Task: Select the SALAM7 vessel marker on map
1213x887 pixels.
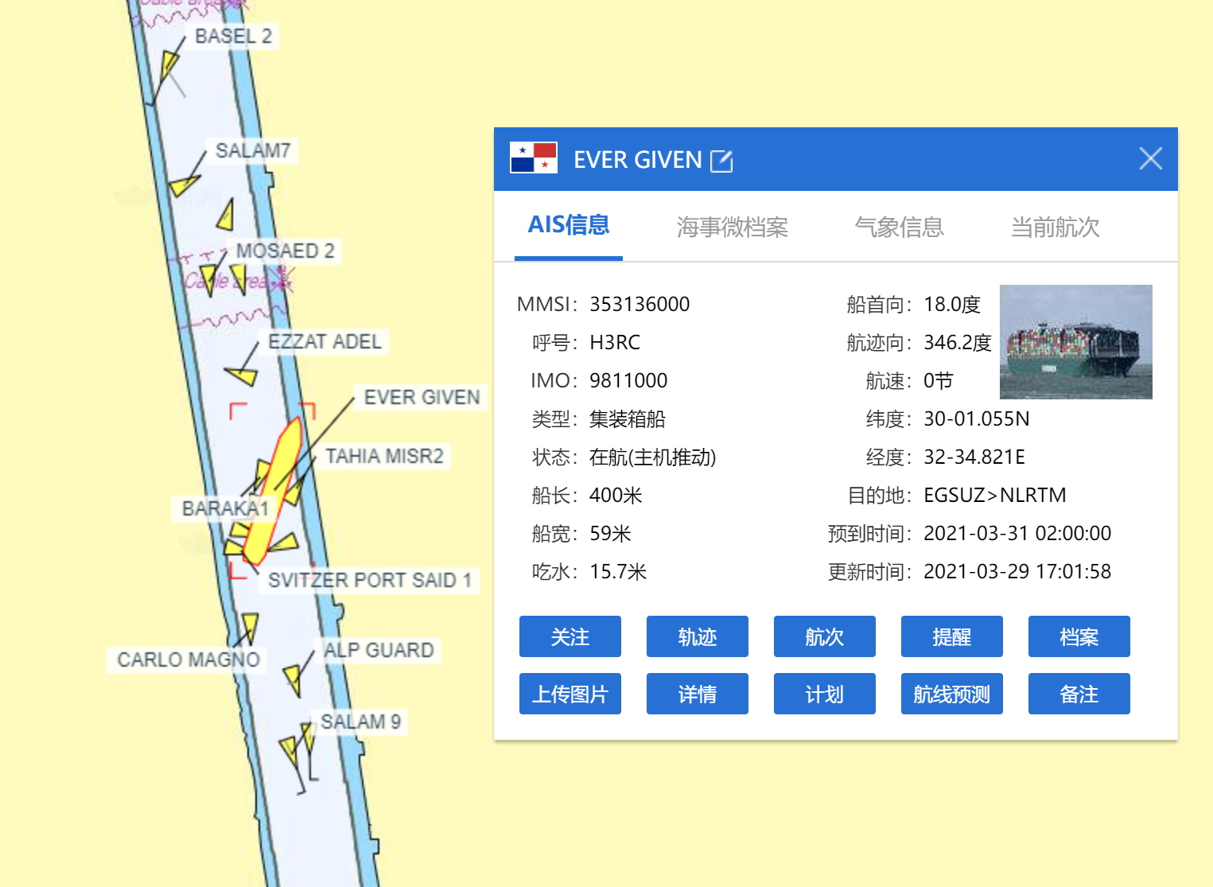Action: coord(183,185)
